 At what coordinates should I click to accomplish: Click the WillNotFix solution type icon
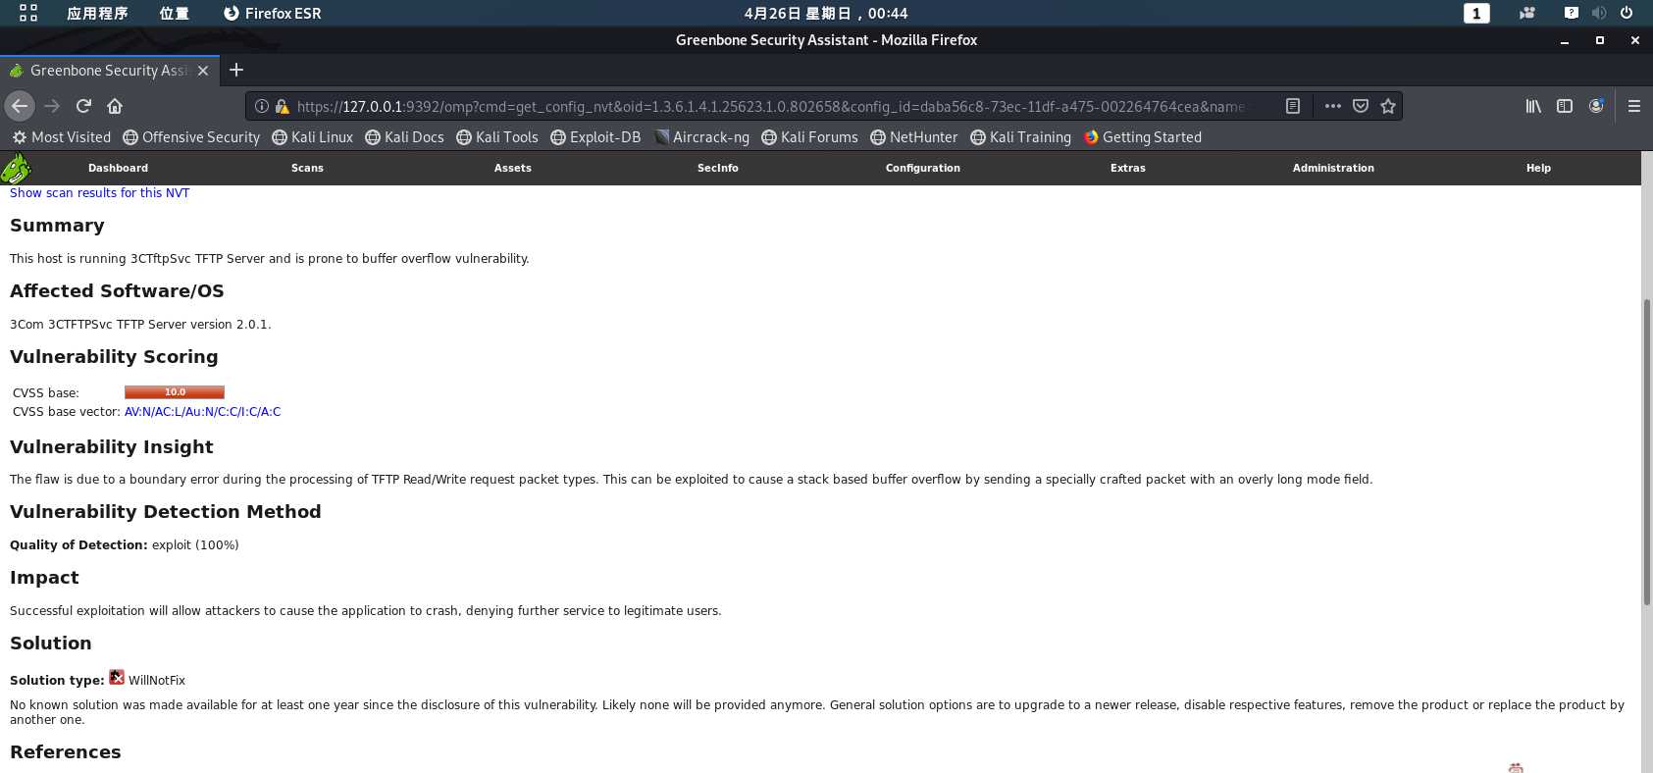click(117, 677)
